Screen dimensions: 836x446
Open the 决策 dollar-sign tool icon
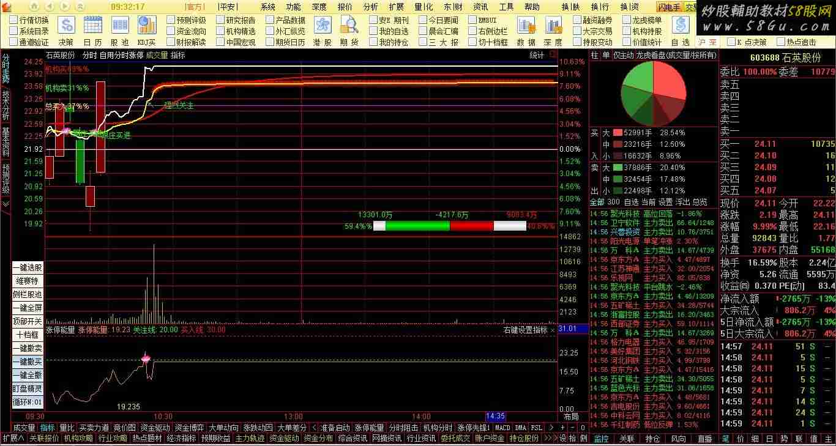(x=65, y=25)
